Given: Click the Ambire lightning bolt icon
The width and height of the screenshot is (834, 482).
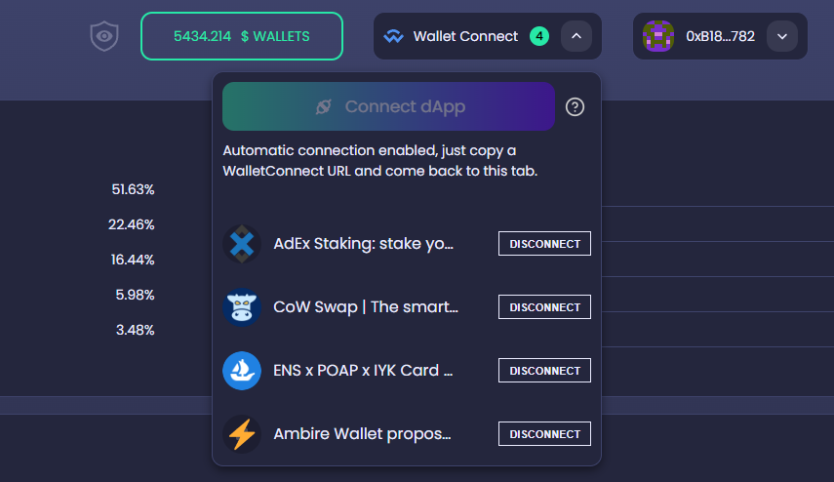Looking at the screenshot, I should (x=242, y=434).
